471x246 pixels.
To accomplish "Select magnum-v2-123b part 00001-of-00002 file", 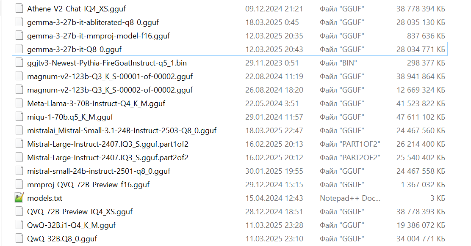I will pyautogui.click(x=110, y=76).
